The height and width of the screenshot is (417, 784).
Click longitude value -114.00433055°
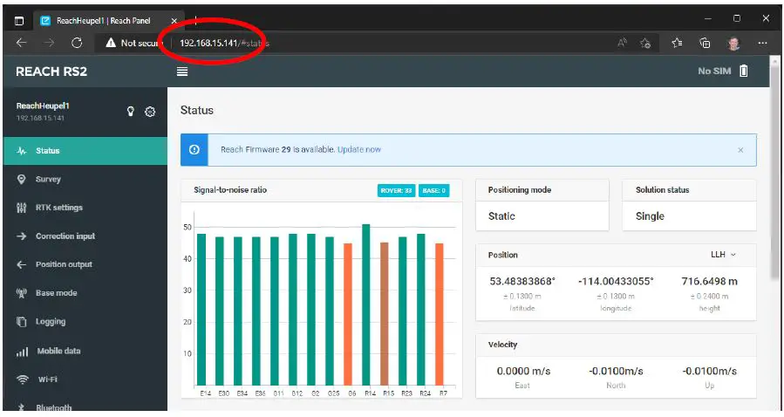pyautogui.click(x=616, y=282)
